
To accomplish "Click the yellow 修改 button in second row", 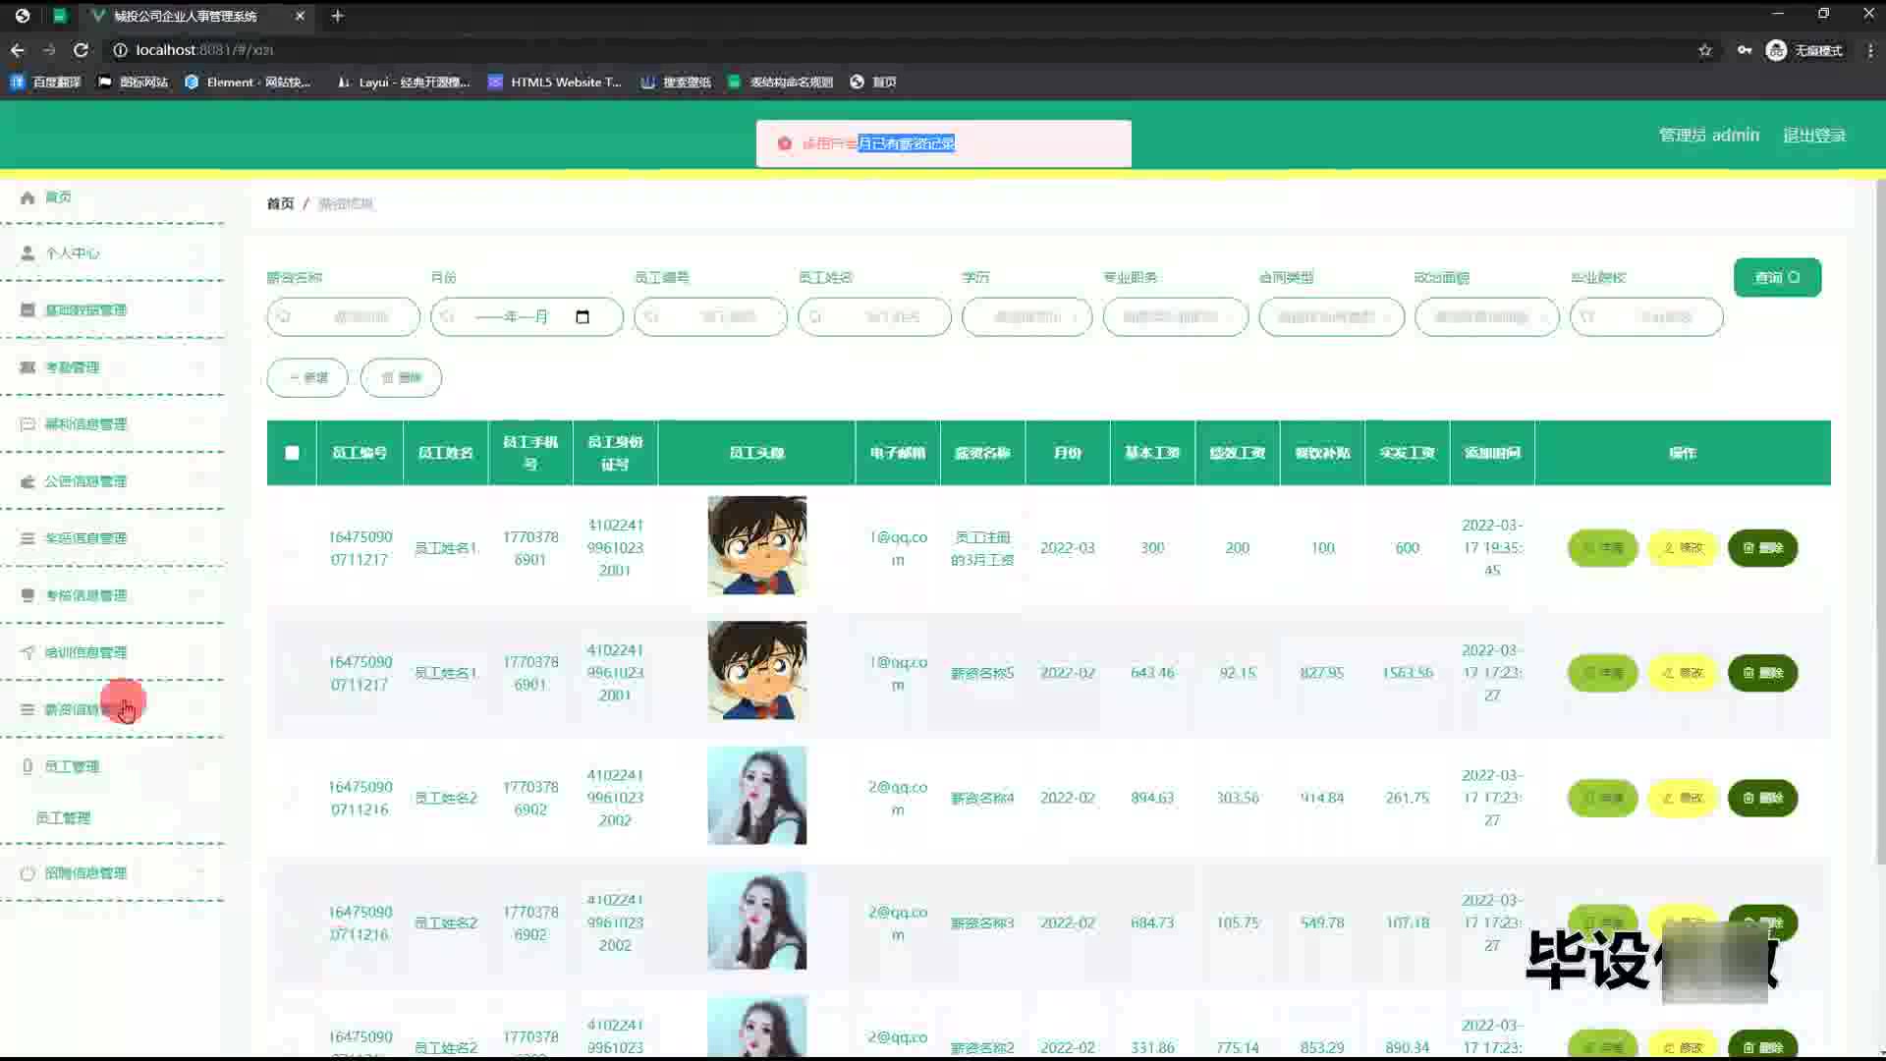I will [1682, 673].
